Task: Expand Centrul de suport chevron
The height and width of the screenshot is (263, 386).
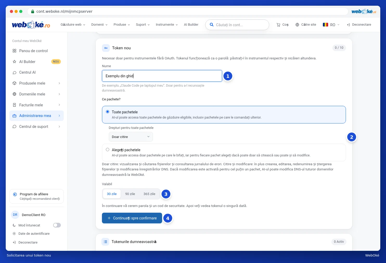Action: point(59,127)
